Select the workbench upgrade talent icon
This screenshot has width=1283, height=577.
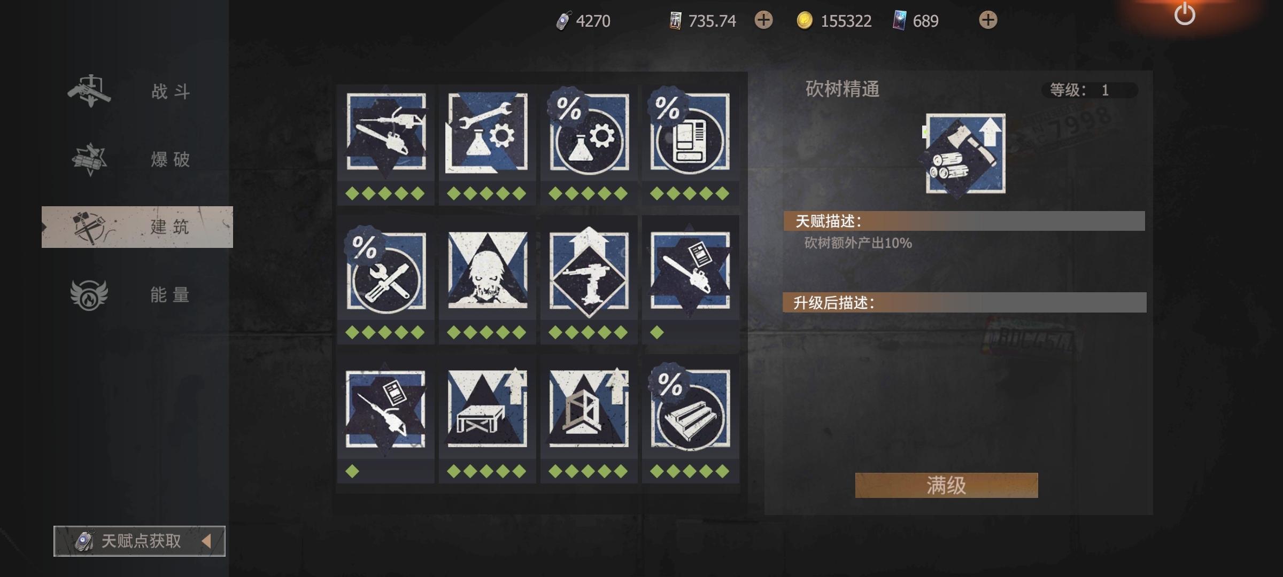tap(487, 410)
